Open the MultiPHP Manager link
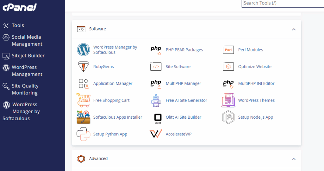Screen dimensions: 324x171 click(x=183, y=83)
